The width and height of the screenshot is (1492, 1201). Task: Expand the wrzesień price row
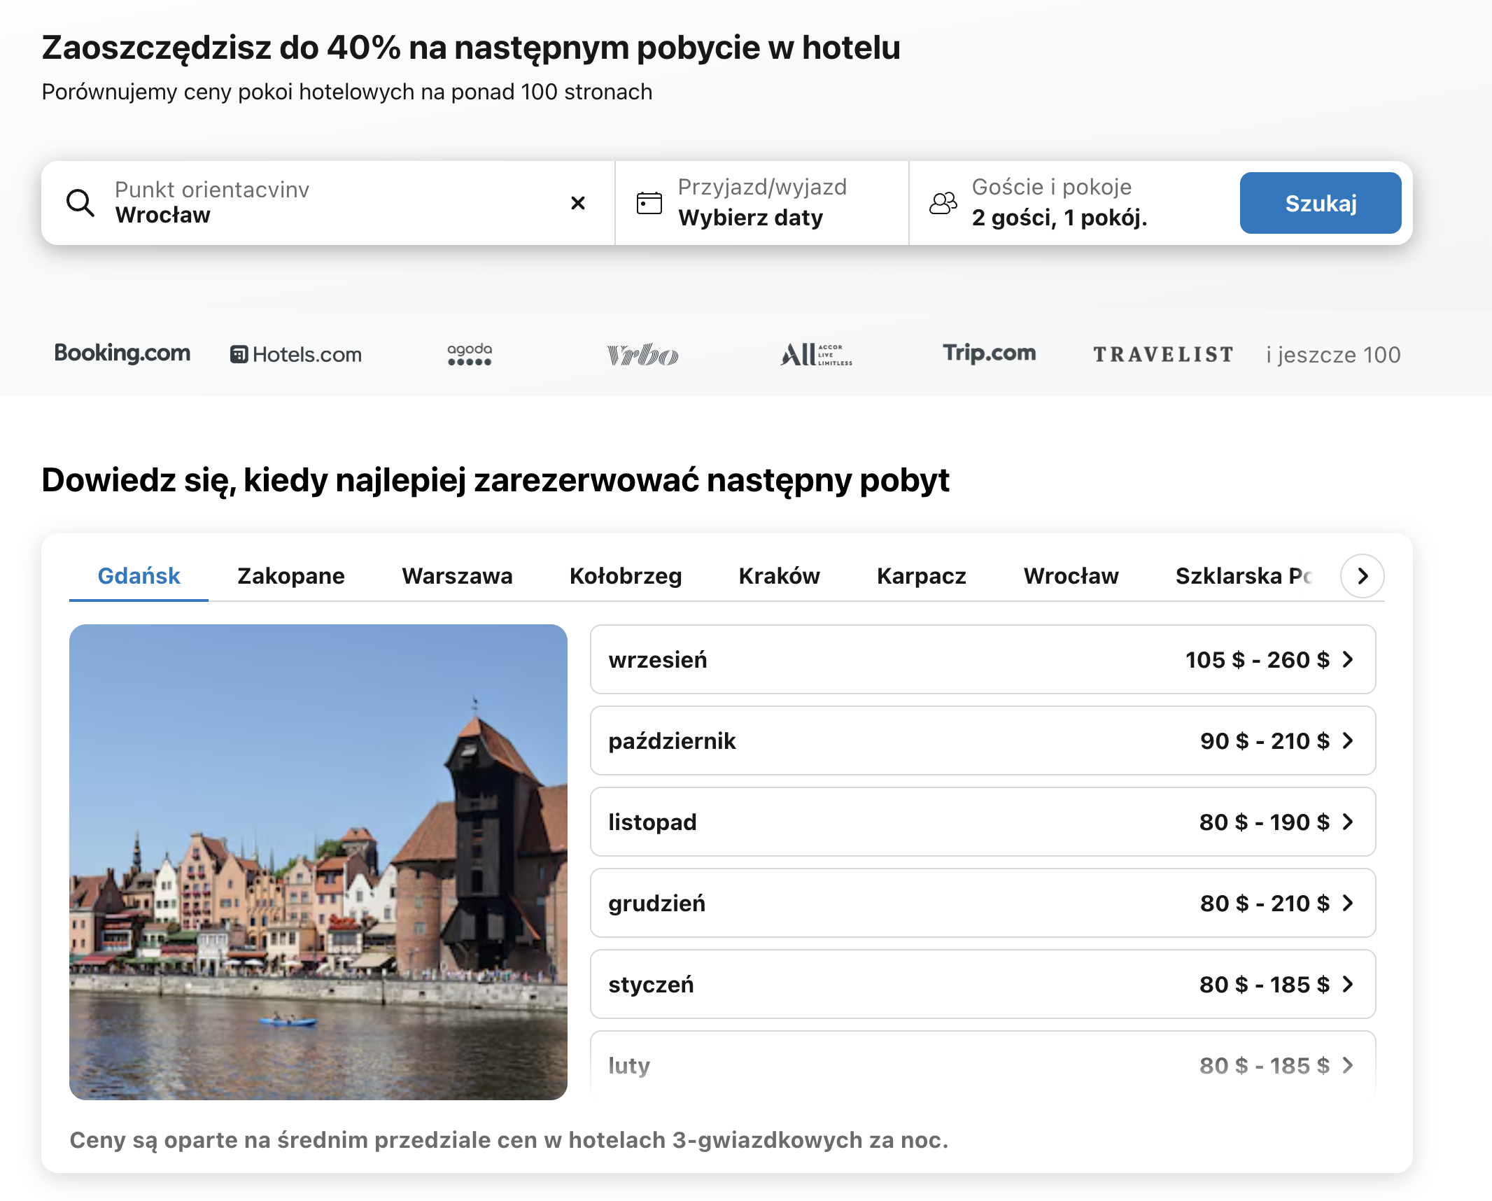pos(983,659)
